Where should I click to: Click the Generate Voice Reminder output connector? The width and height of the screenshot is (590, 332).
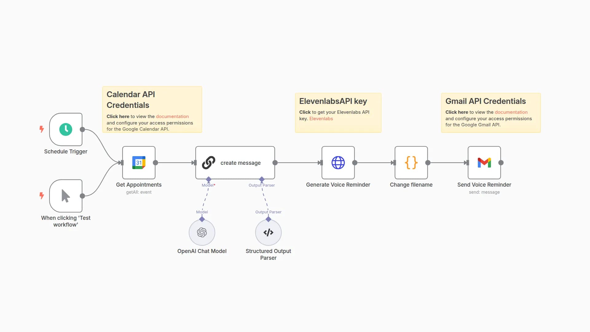[355, 163]
